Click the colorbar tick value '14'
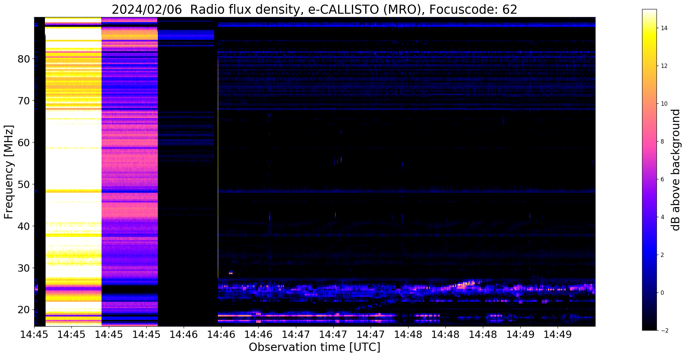Viewport: 686px width, 357px height. click(x=664, y=28)
